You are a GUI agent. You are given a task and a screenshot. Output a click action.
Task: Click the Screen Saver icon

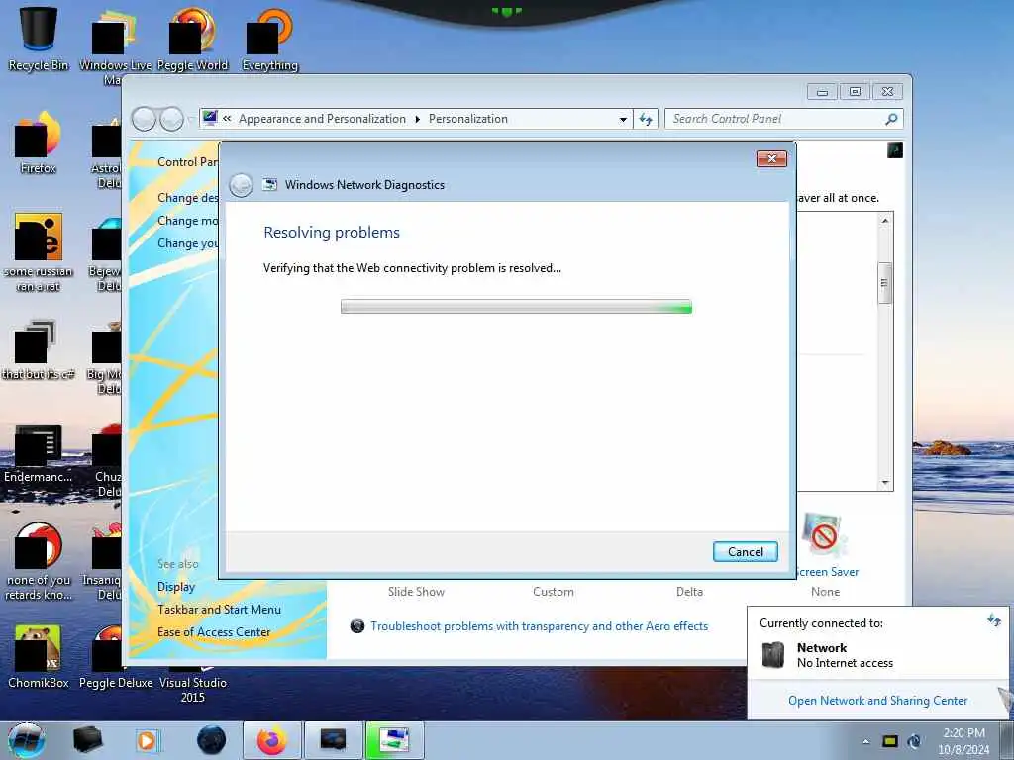pyautogui.click(x=823, y=535)
